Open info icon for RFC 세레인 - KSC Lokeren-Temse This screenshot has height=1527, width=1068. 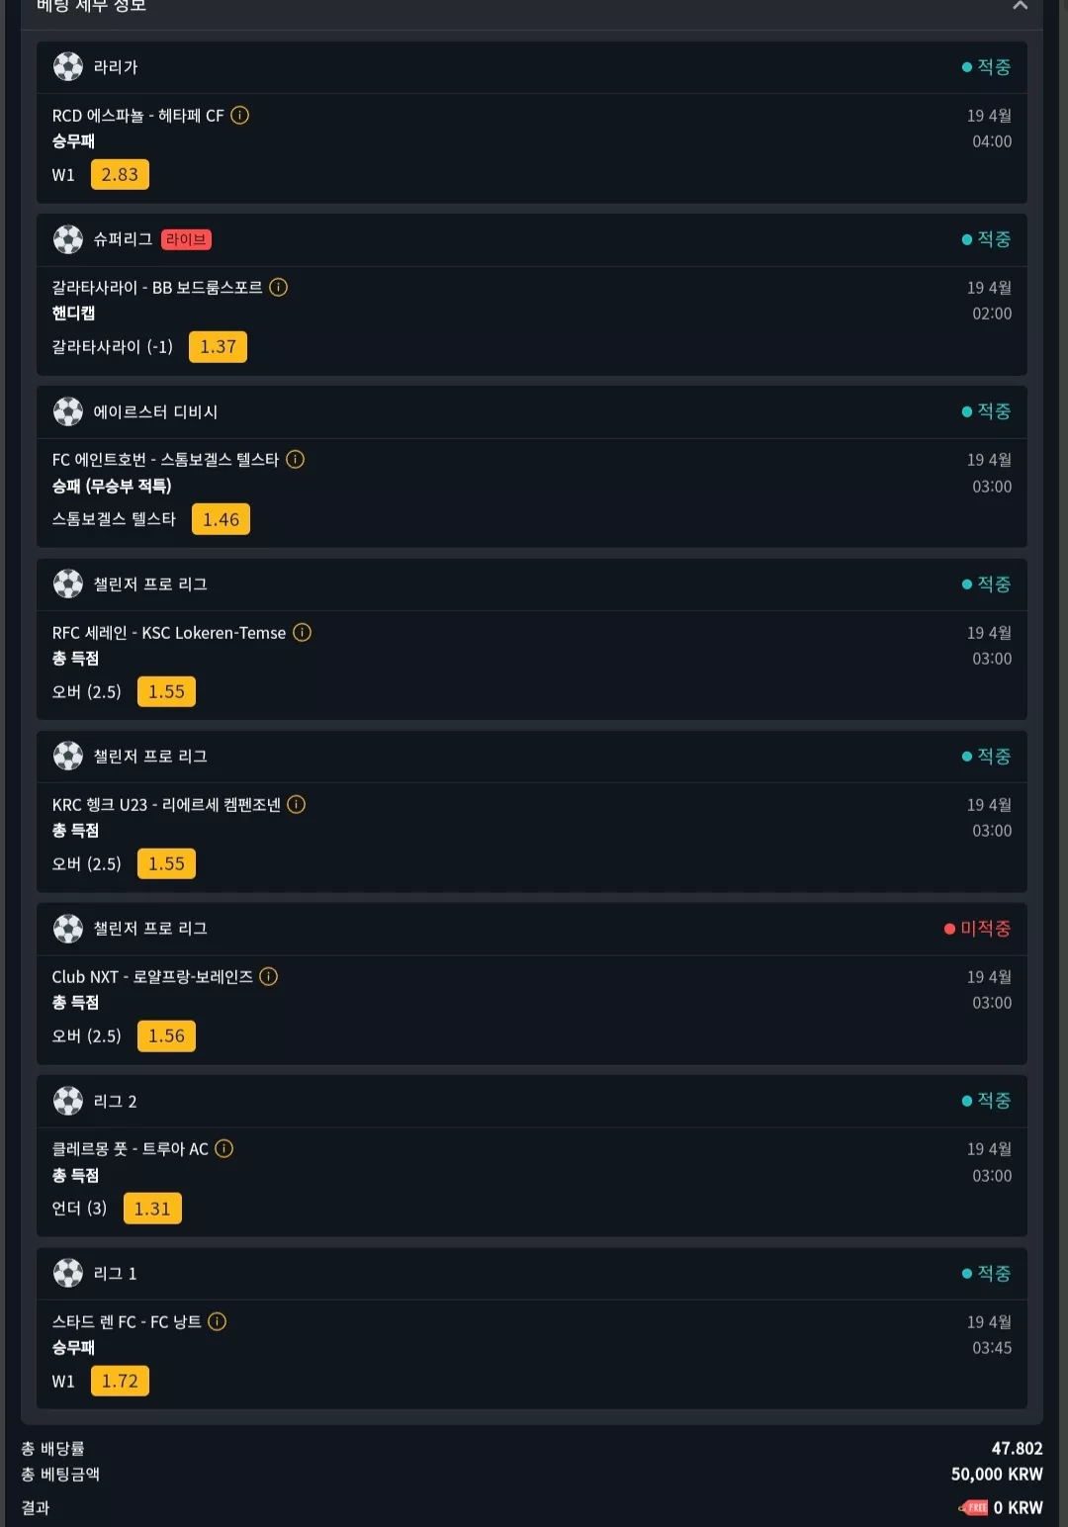click(303, 632)
